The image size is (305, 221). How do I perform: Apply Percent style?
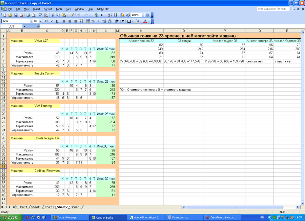[93, 21]
